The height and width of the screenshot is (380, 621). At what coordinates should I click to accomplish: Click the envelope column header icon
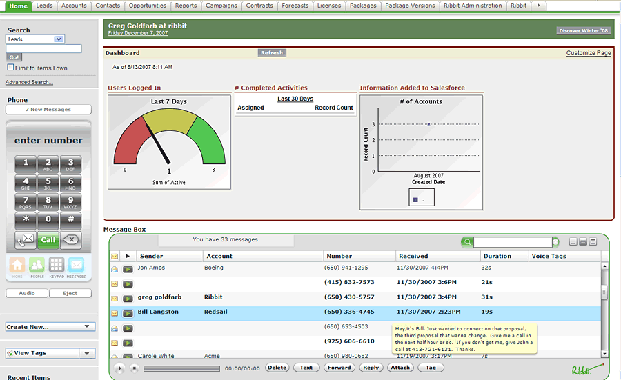click(x=115, y=257)
